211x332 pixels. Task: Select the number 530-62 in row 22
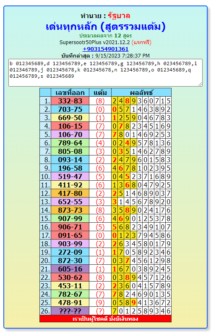[x=70, y=277]
